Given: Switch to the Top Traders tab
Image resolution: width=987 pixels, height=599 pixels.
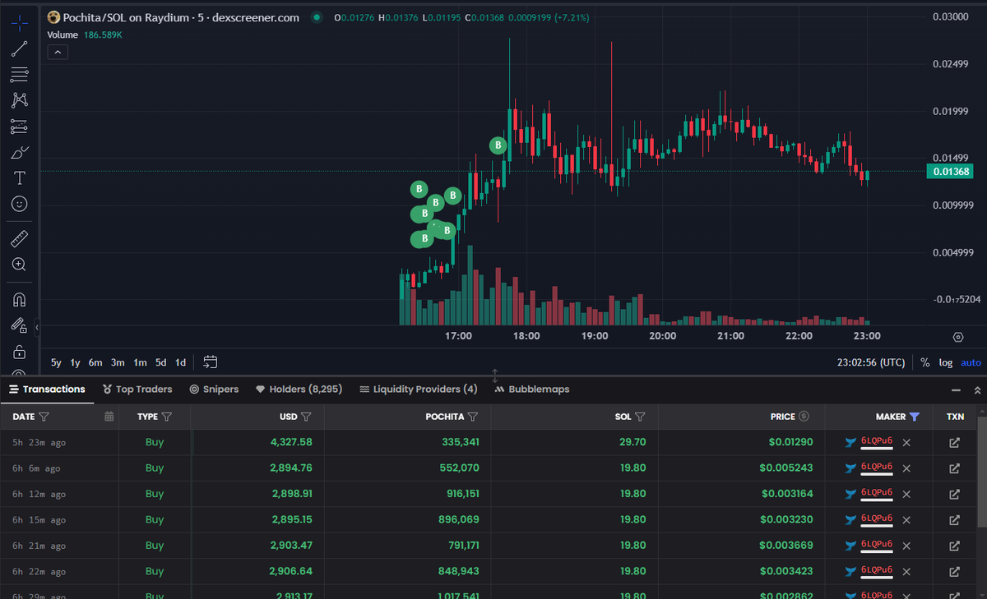Looking at the screenshot, I should (x=137, y=389).
